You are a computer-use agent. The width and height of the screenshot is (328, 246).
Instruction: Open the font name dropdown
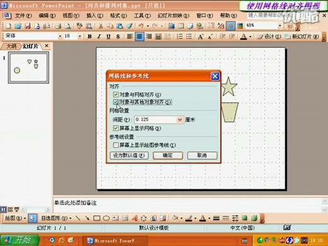(x=60, y=37)
